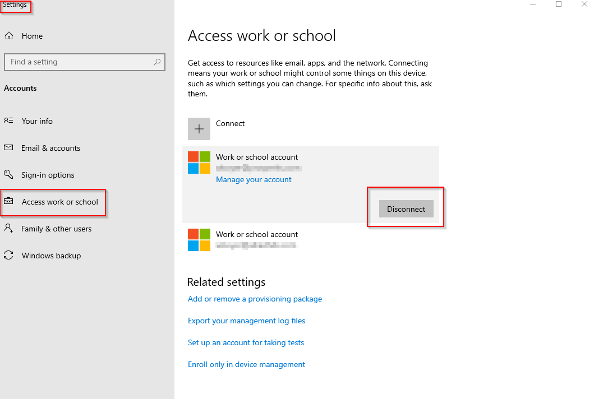Viewport: 594px width, 399px height.
Task: Click Connect to add an account
Action: click(x=230, y=123)
